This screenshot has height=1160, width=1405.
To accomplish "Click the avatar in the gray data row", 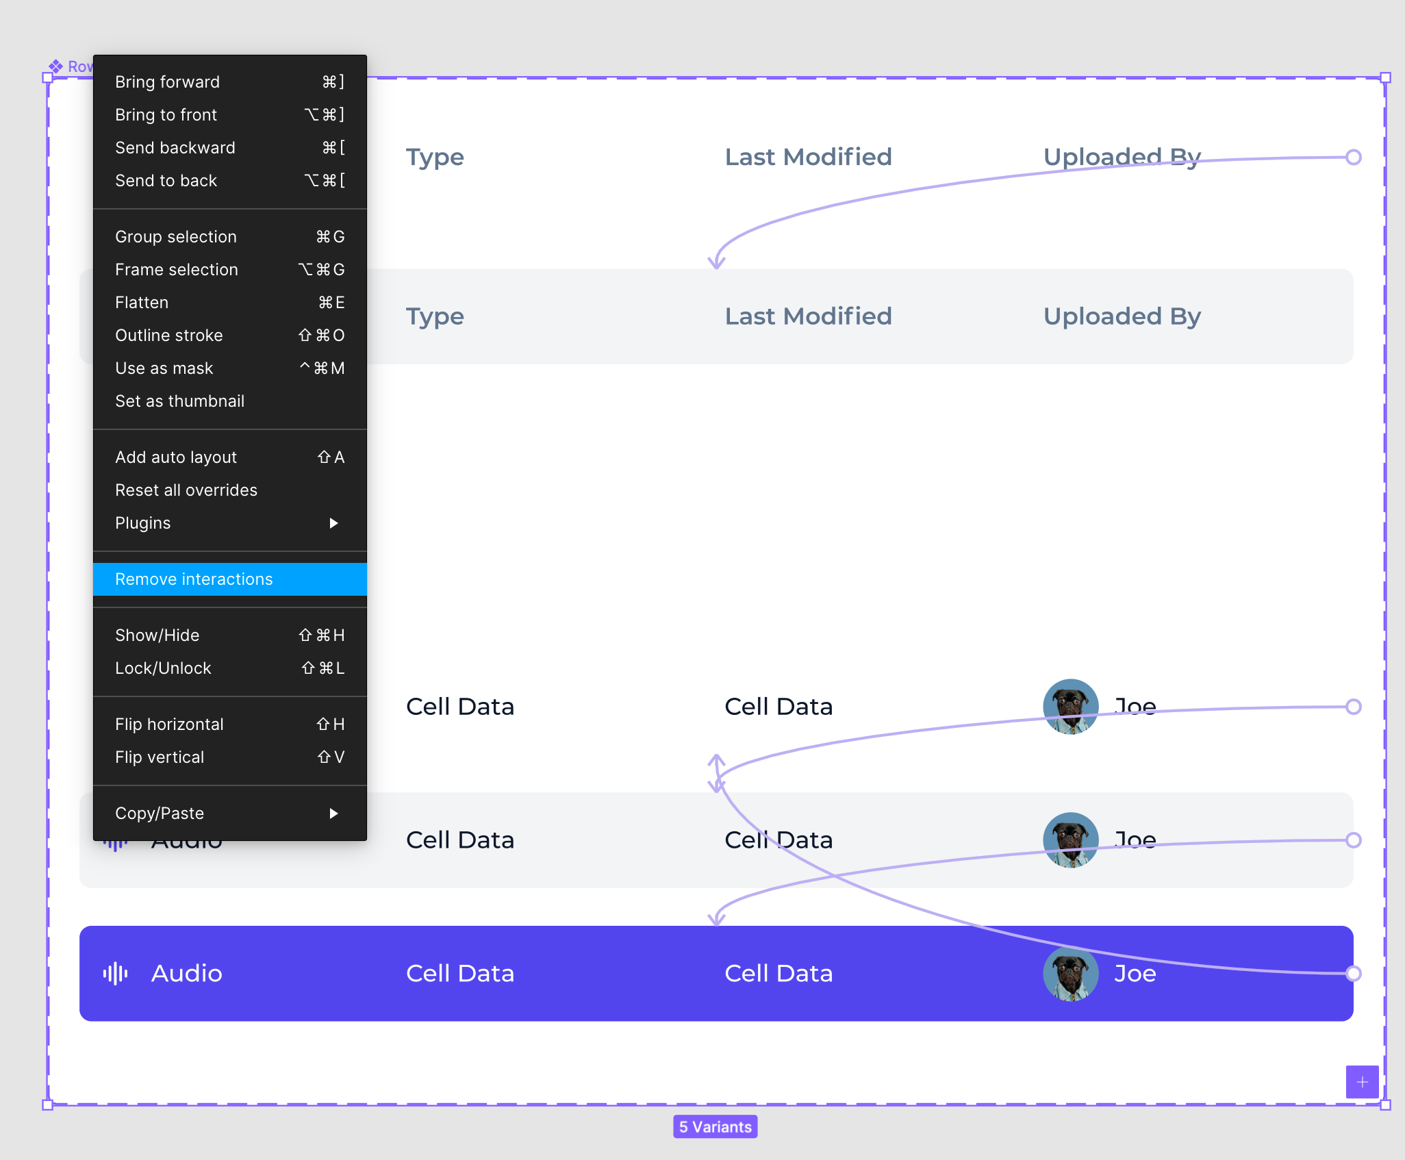I will [1070, 840].
